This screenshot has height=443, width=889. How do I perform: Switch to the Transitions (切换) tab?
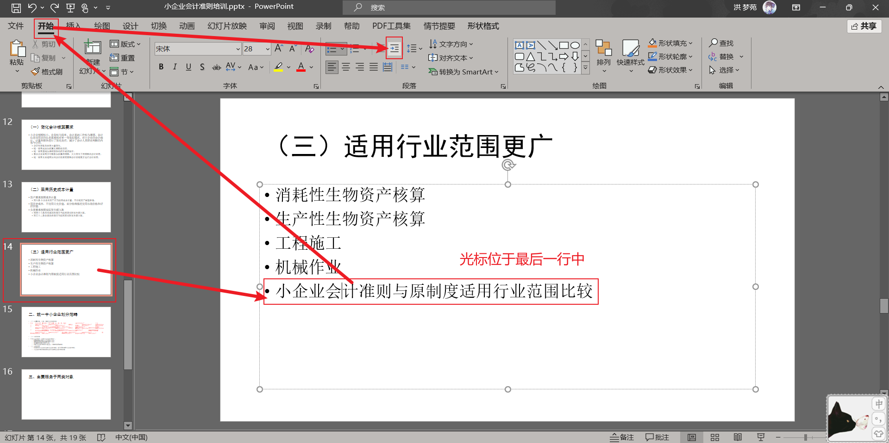click(x=159, y=26)
